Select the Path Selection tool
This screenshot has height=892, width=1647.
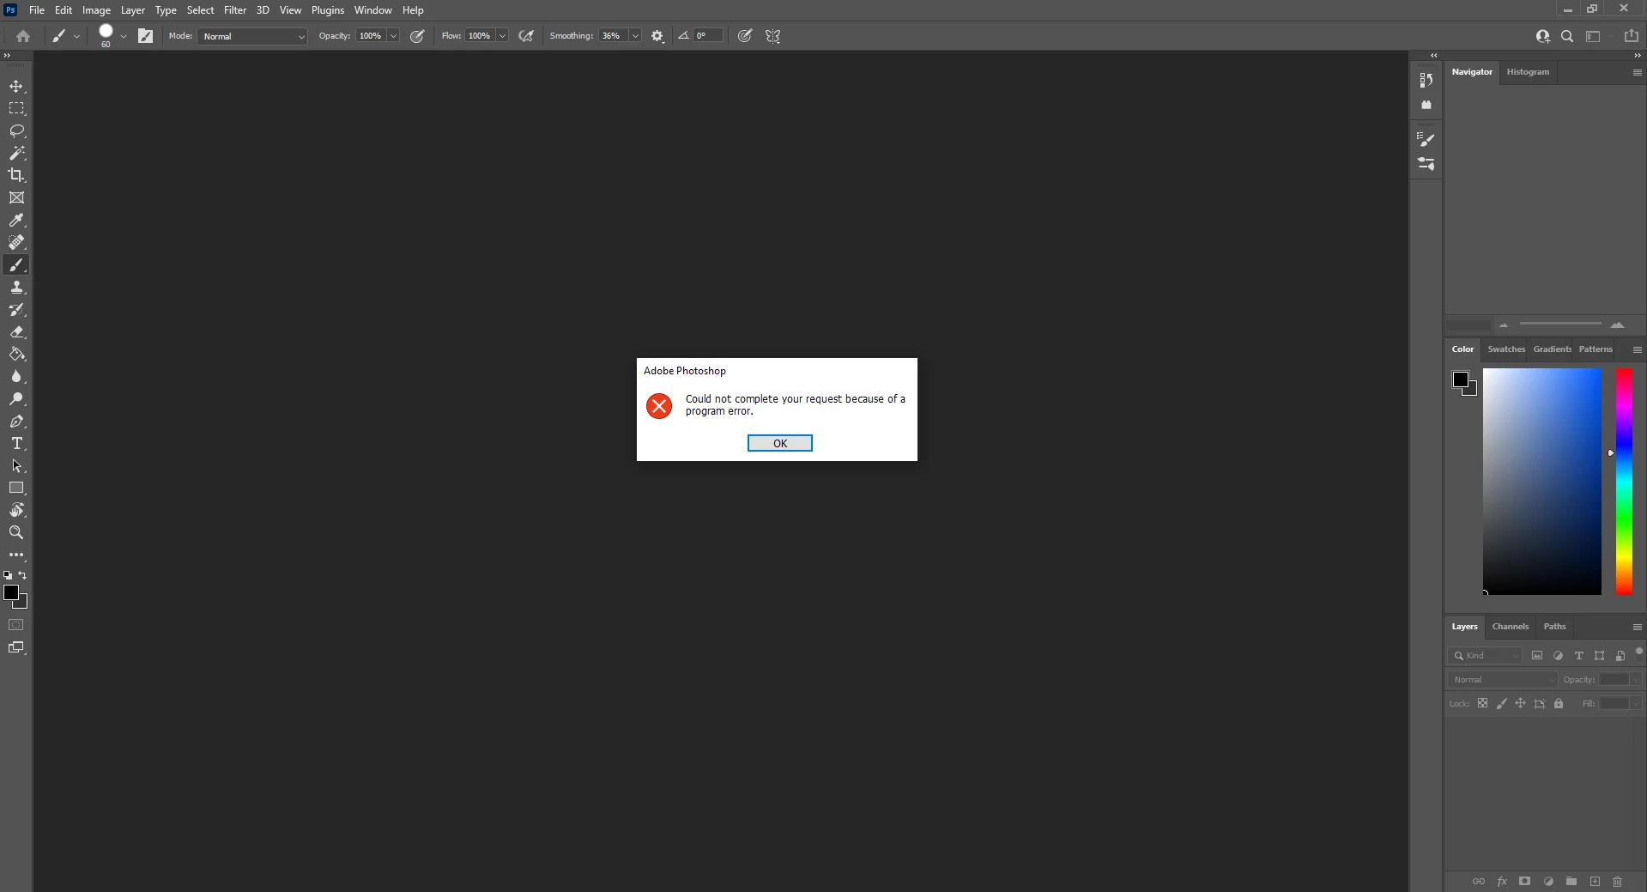(x=16, y=466)
